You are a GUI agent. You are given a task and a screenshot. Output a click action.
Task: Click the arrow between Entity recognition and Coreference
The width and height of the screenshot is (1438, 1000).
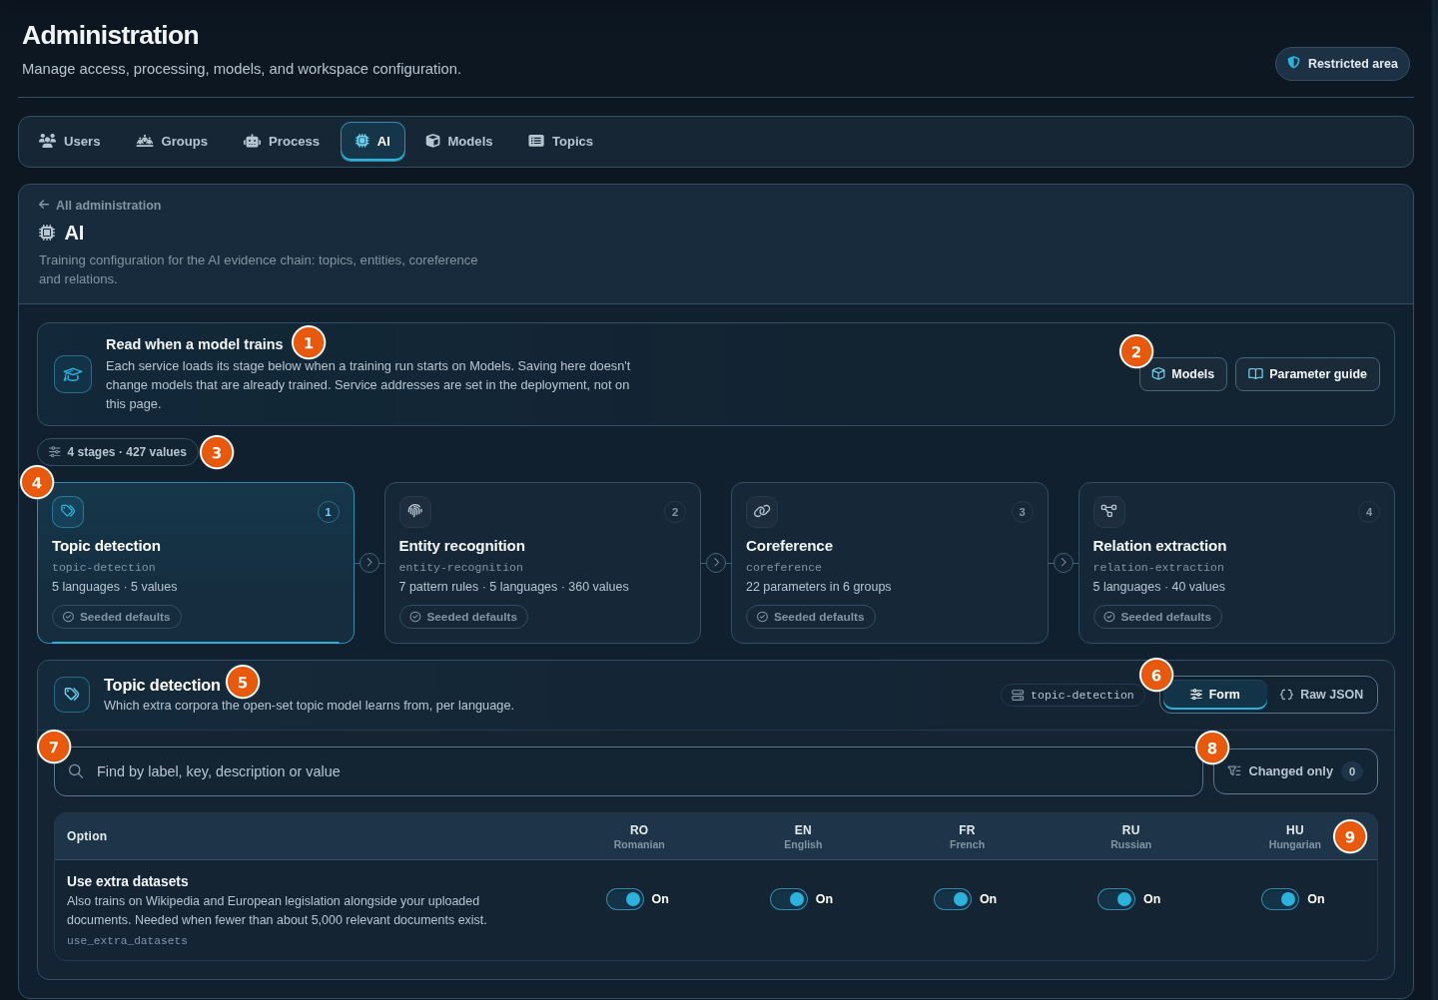(x=716, y=563)
